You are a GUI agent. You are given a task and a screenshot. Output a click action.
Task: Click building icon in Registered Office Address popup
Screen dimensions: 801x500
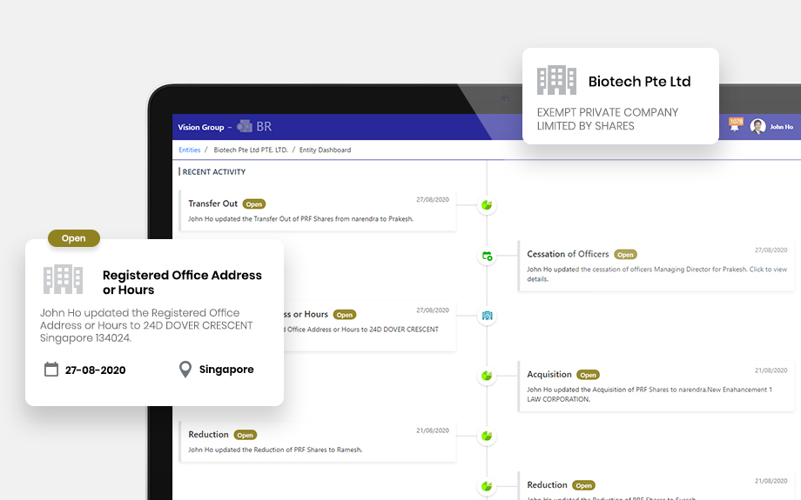pyautogui.click(x=63, y=279)
